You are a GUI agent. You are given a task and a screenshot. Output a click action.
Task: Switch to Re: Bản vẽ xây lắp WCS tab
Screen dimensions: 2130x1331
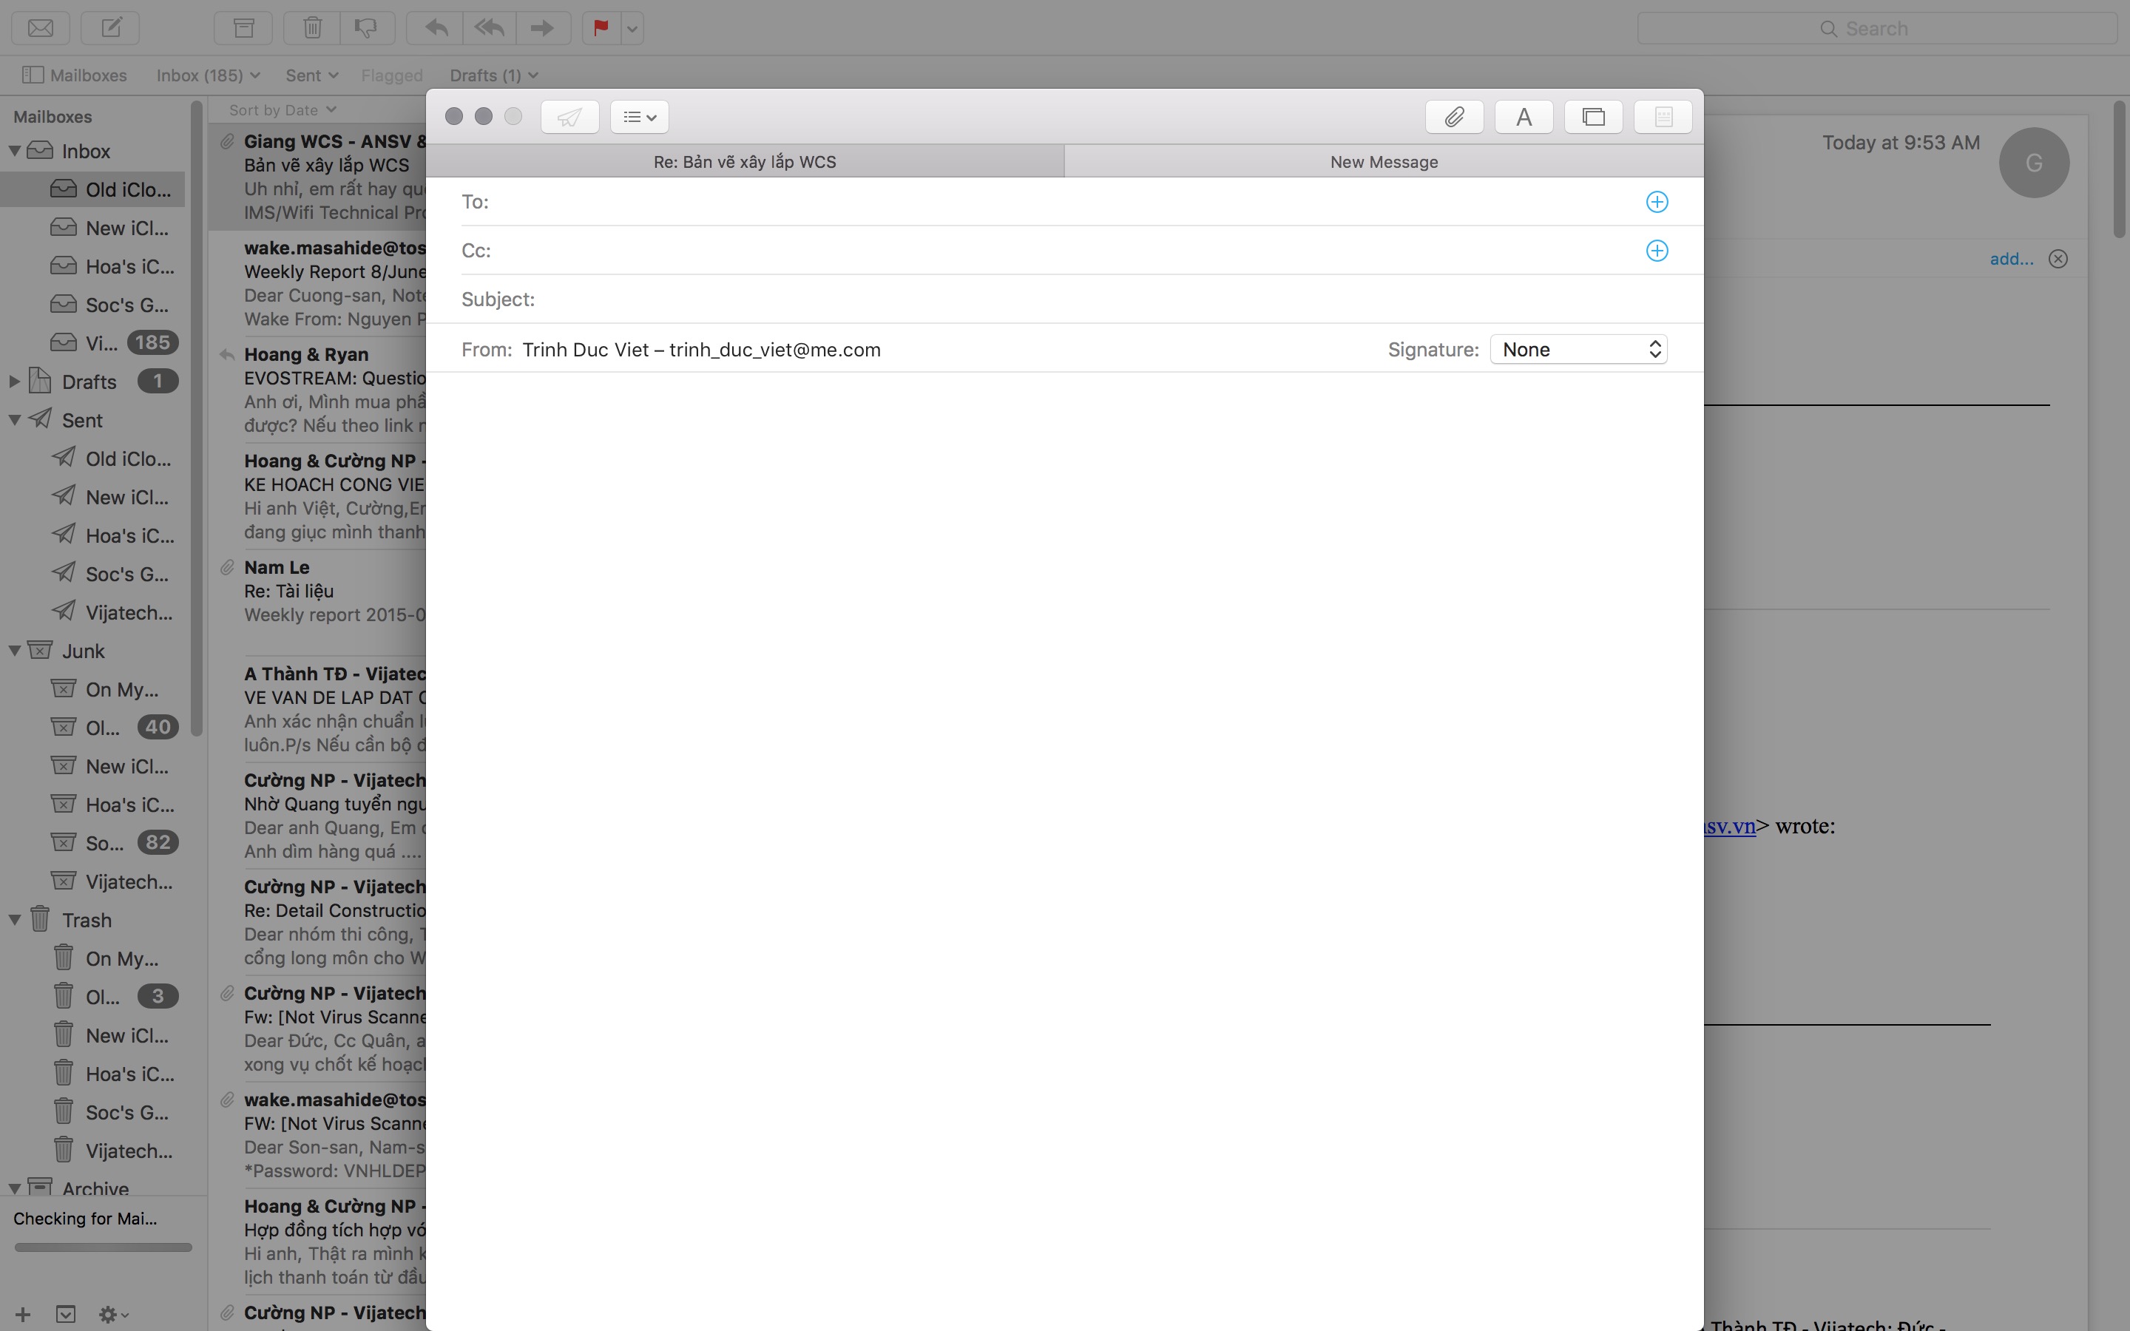[745, 162]
